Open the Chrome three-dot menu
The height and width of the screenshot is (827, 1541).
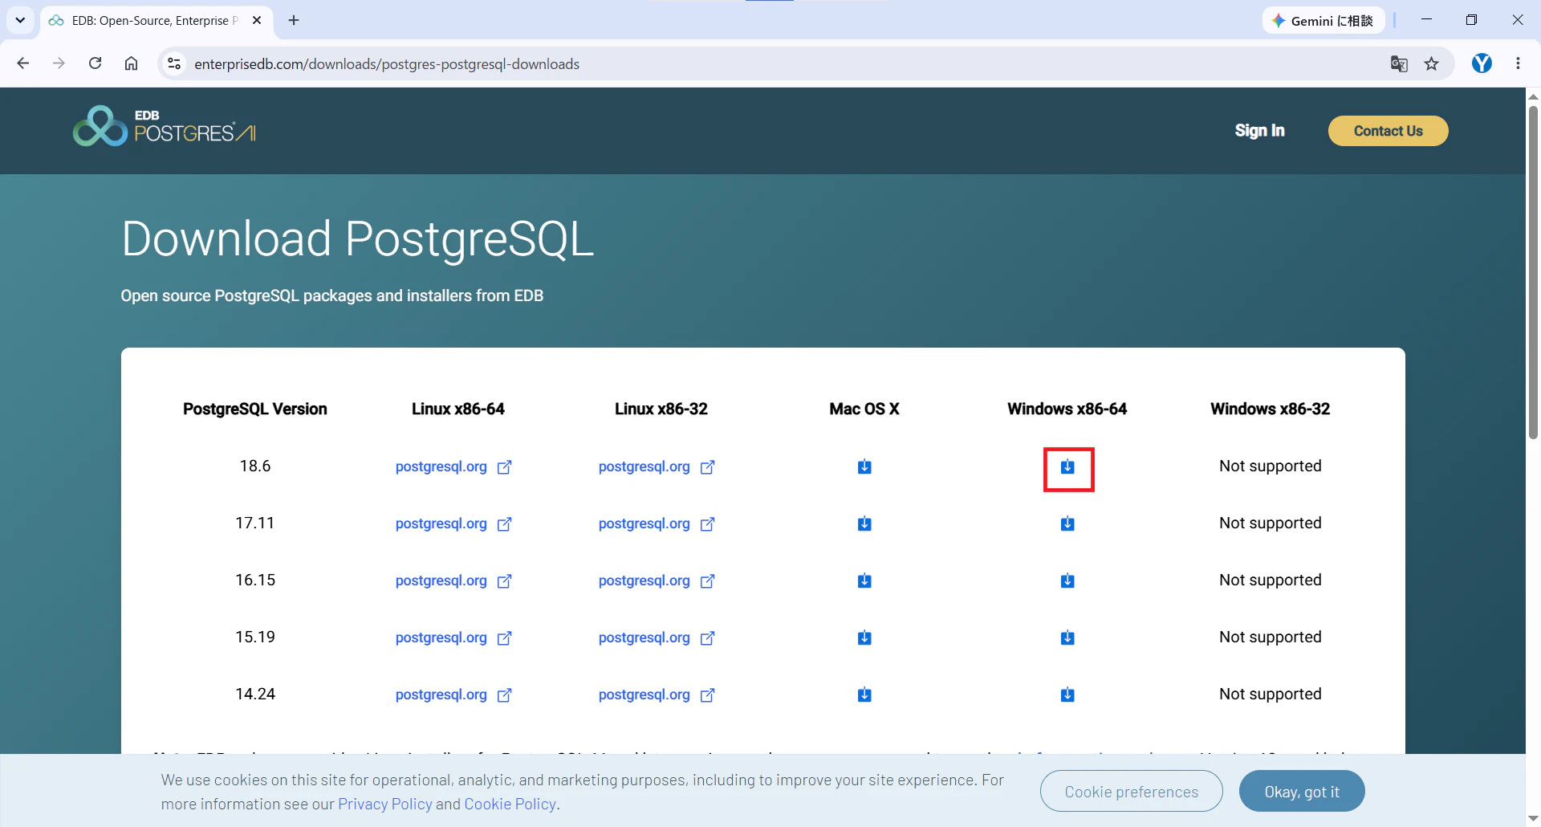(x=1518, y=63)
